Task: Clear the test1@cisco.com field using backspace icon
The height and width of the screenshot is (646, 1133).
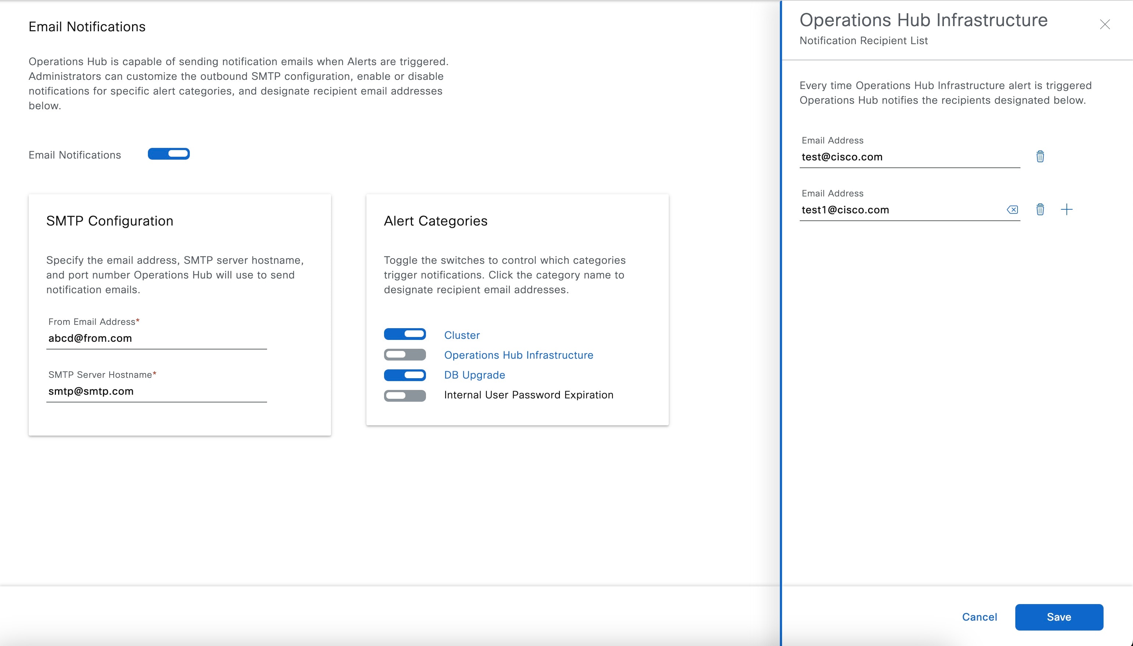Action: (1013, 209)
